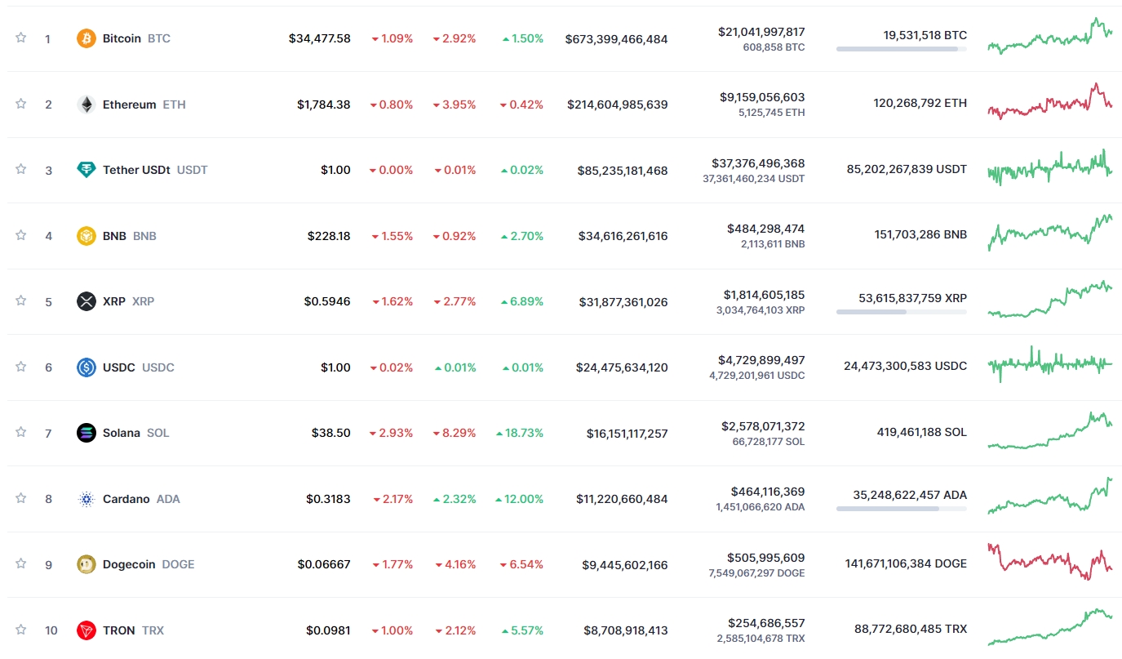Image resolution: width=1122 pixels, height=659 pixels.
Task: Click the TRON red logo icon
Action: (86, 630)
